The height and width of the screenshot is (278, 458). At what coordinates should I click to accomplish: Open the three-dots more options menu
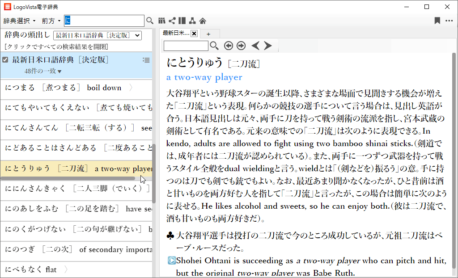449,21
